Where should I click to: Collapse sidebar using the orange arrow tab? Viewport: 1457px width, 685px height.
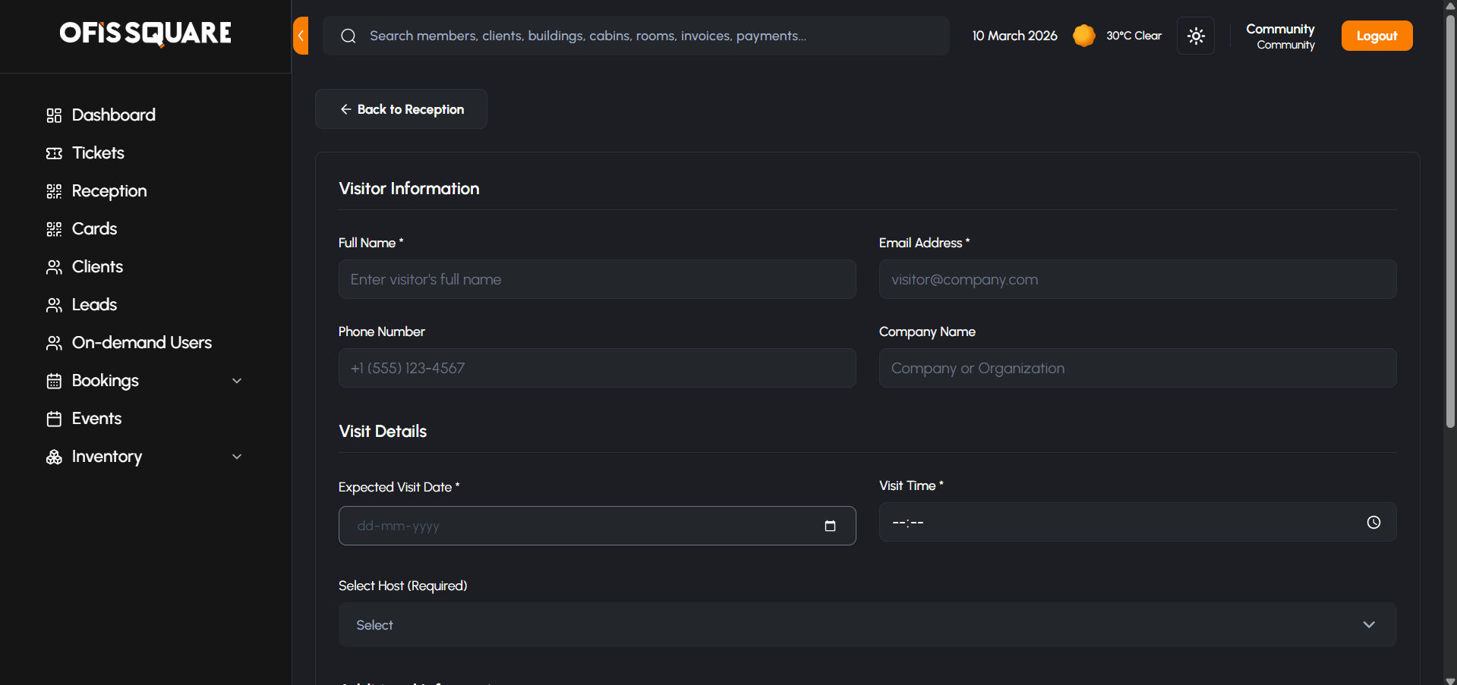pyautogui.click(x=301, y=36)
